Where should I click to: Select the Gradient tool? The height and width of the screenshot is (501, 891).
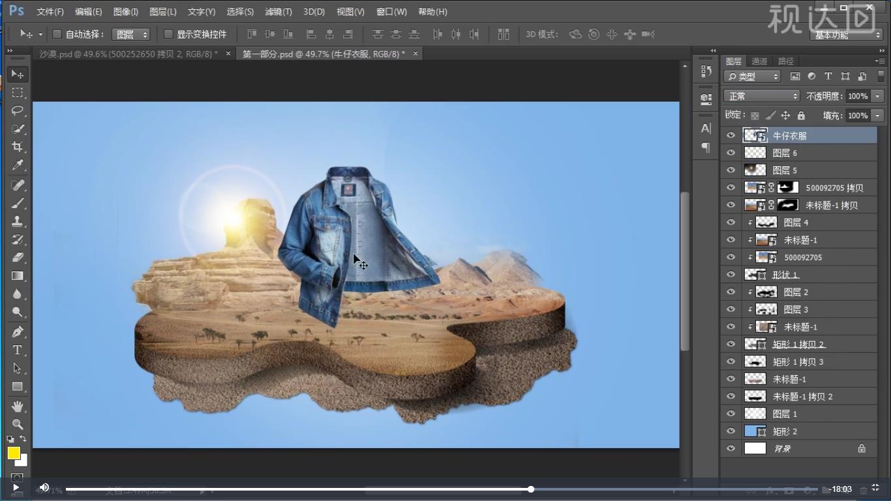tap(18, 276)
